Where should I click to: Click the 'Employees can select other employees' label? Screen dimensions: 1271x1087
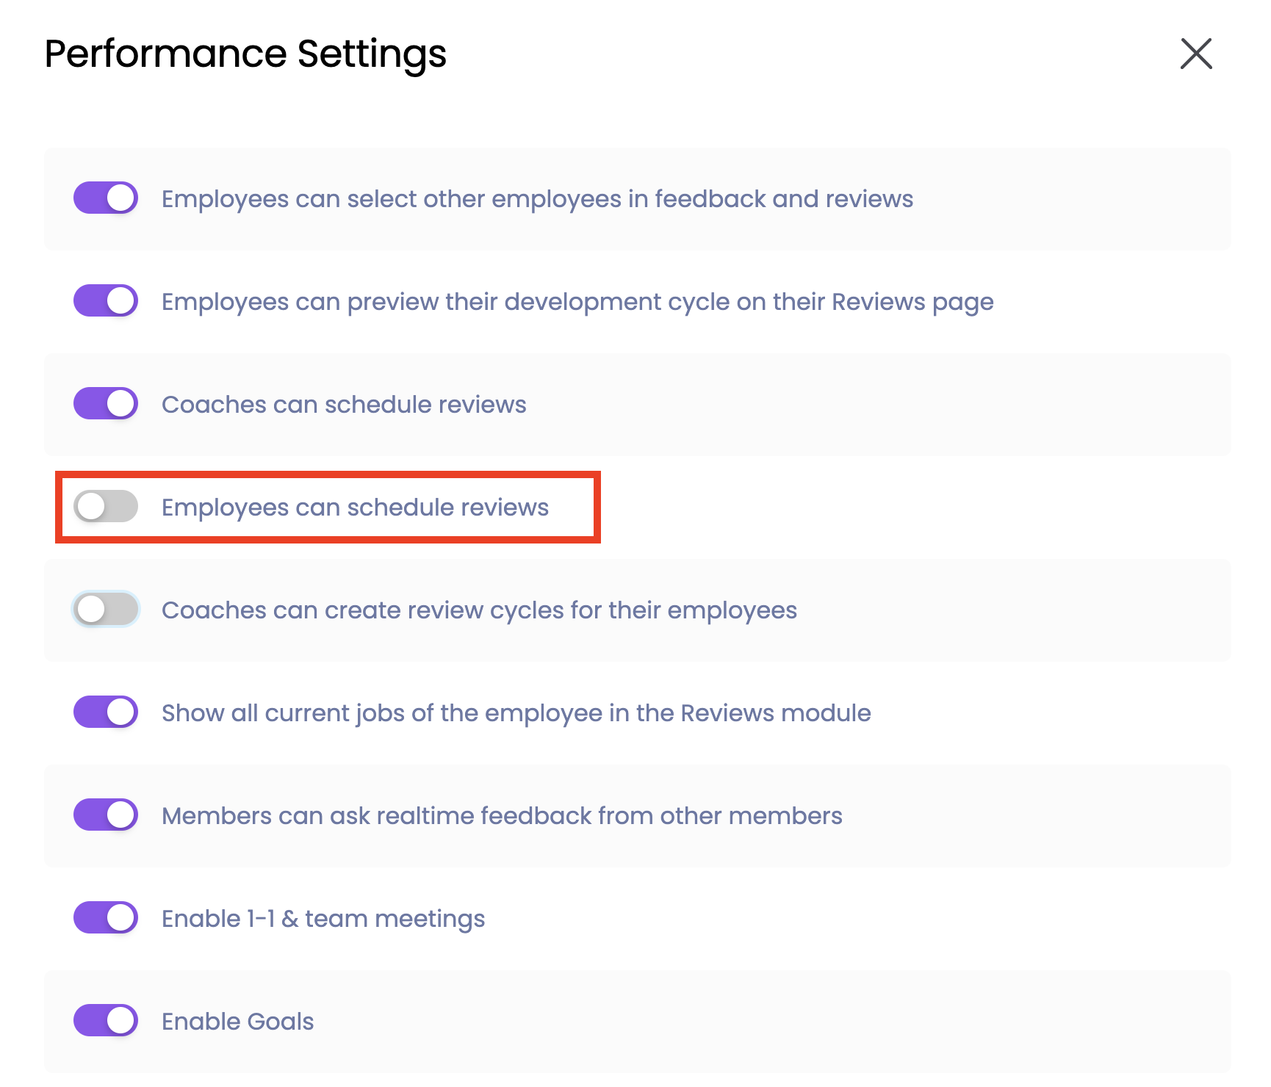coord(537,199)
